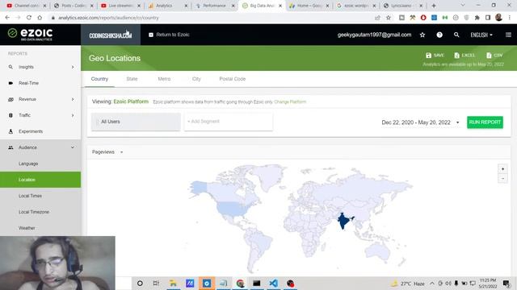Click the geekygautam1997@gmail.com account label

(374, 35)
